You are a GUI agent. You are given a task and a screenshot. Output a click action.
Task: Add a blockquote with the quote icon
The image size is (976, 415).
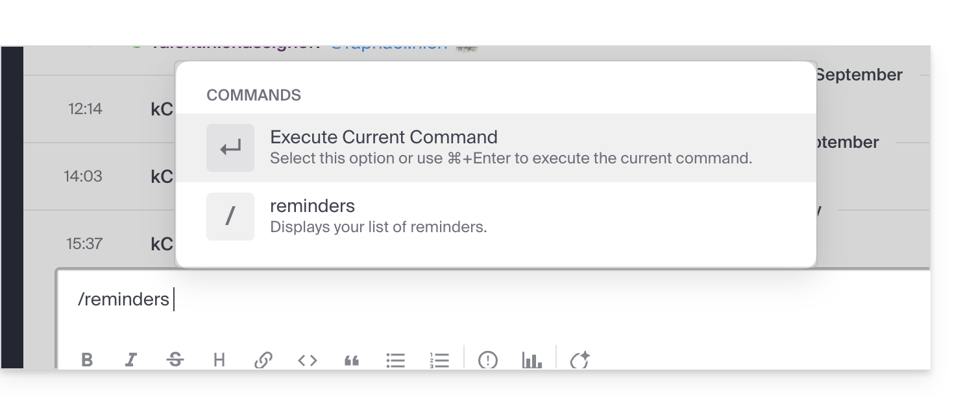coord(352,361)
